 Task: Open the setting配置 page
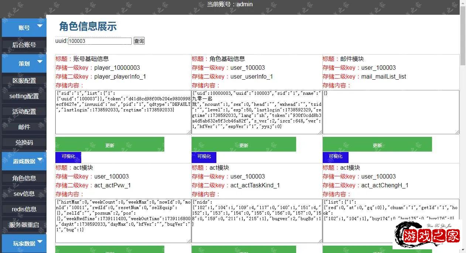tap(24, 96)
